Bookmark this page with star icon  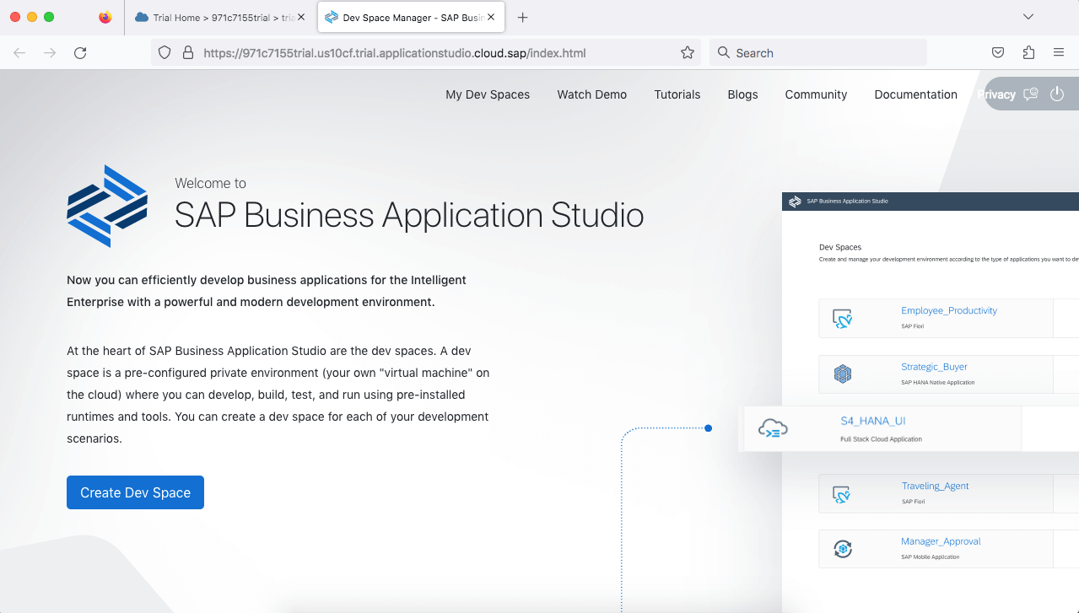pos(688,53)
